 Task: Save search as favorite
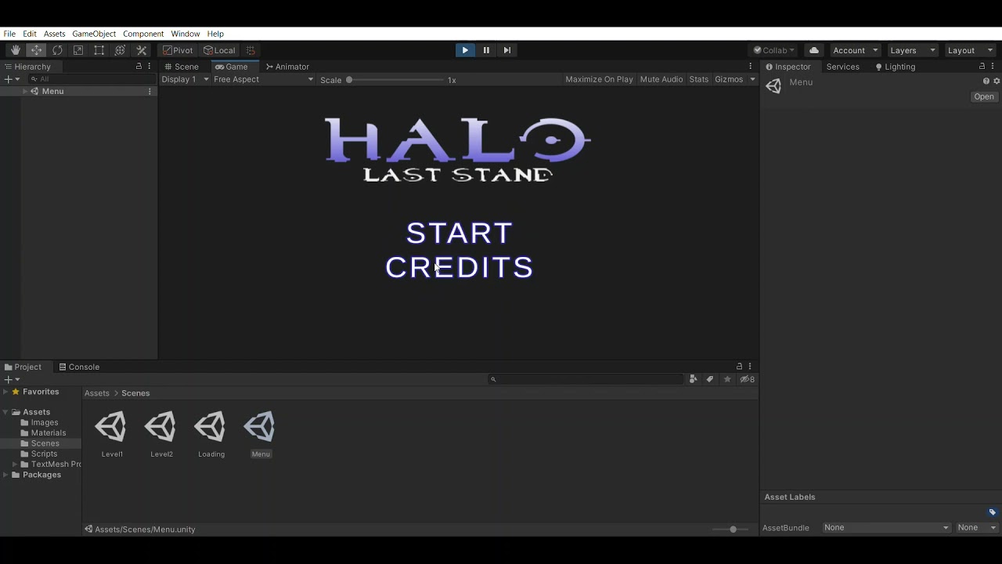[727, 379]
